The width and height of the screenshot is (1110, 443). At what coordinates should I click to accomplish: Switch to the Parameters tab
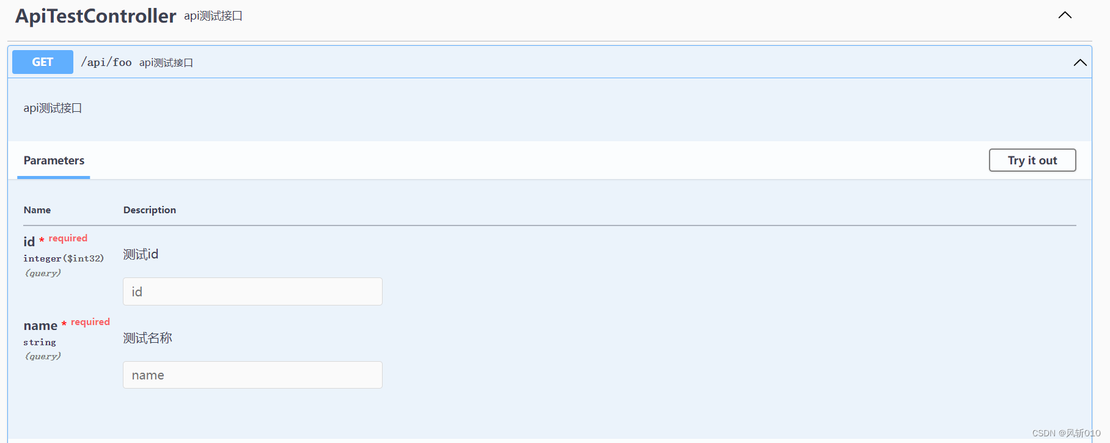tap(53, 160)
